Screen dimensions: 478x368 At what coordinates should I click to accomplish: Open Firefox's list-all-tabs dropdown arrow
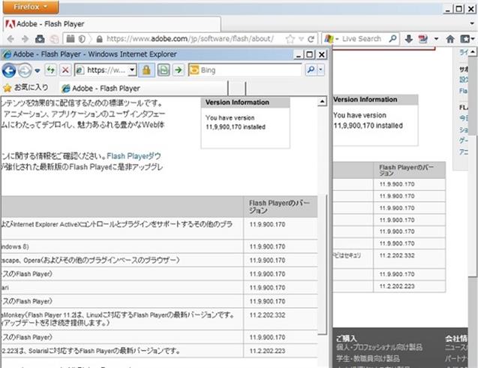[x=472, y=23]
